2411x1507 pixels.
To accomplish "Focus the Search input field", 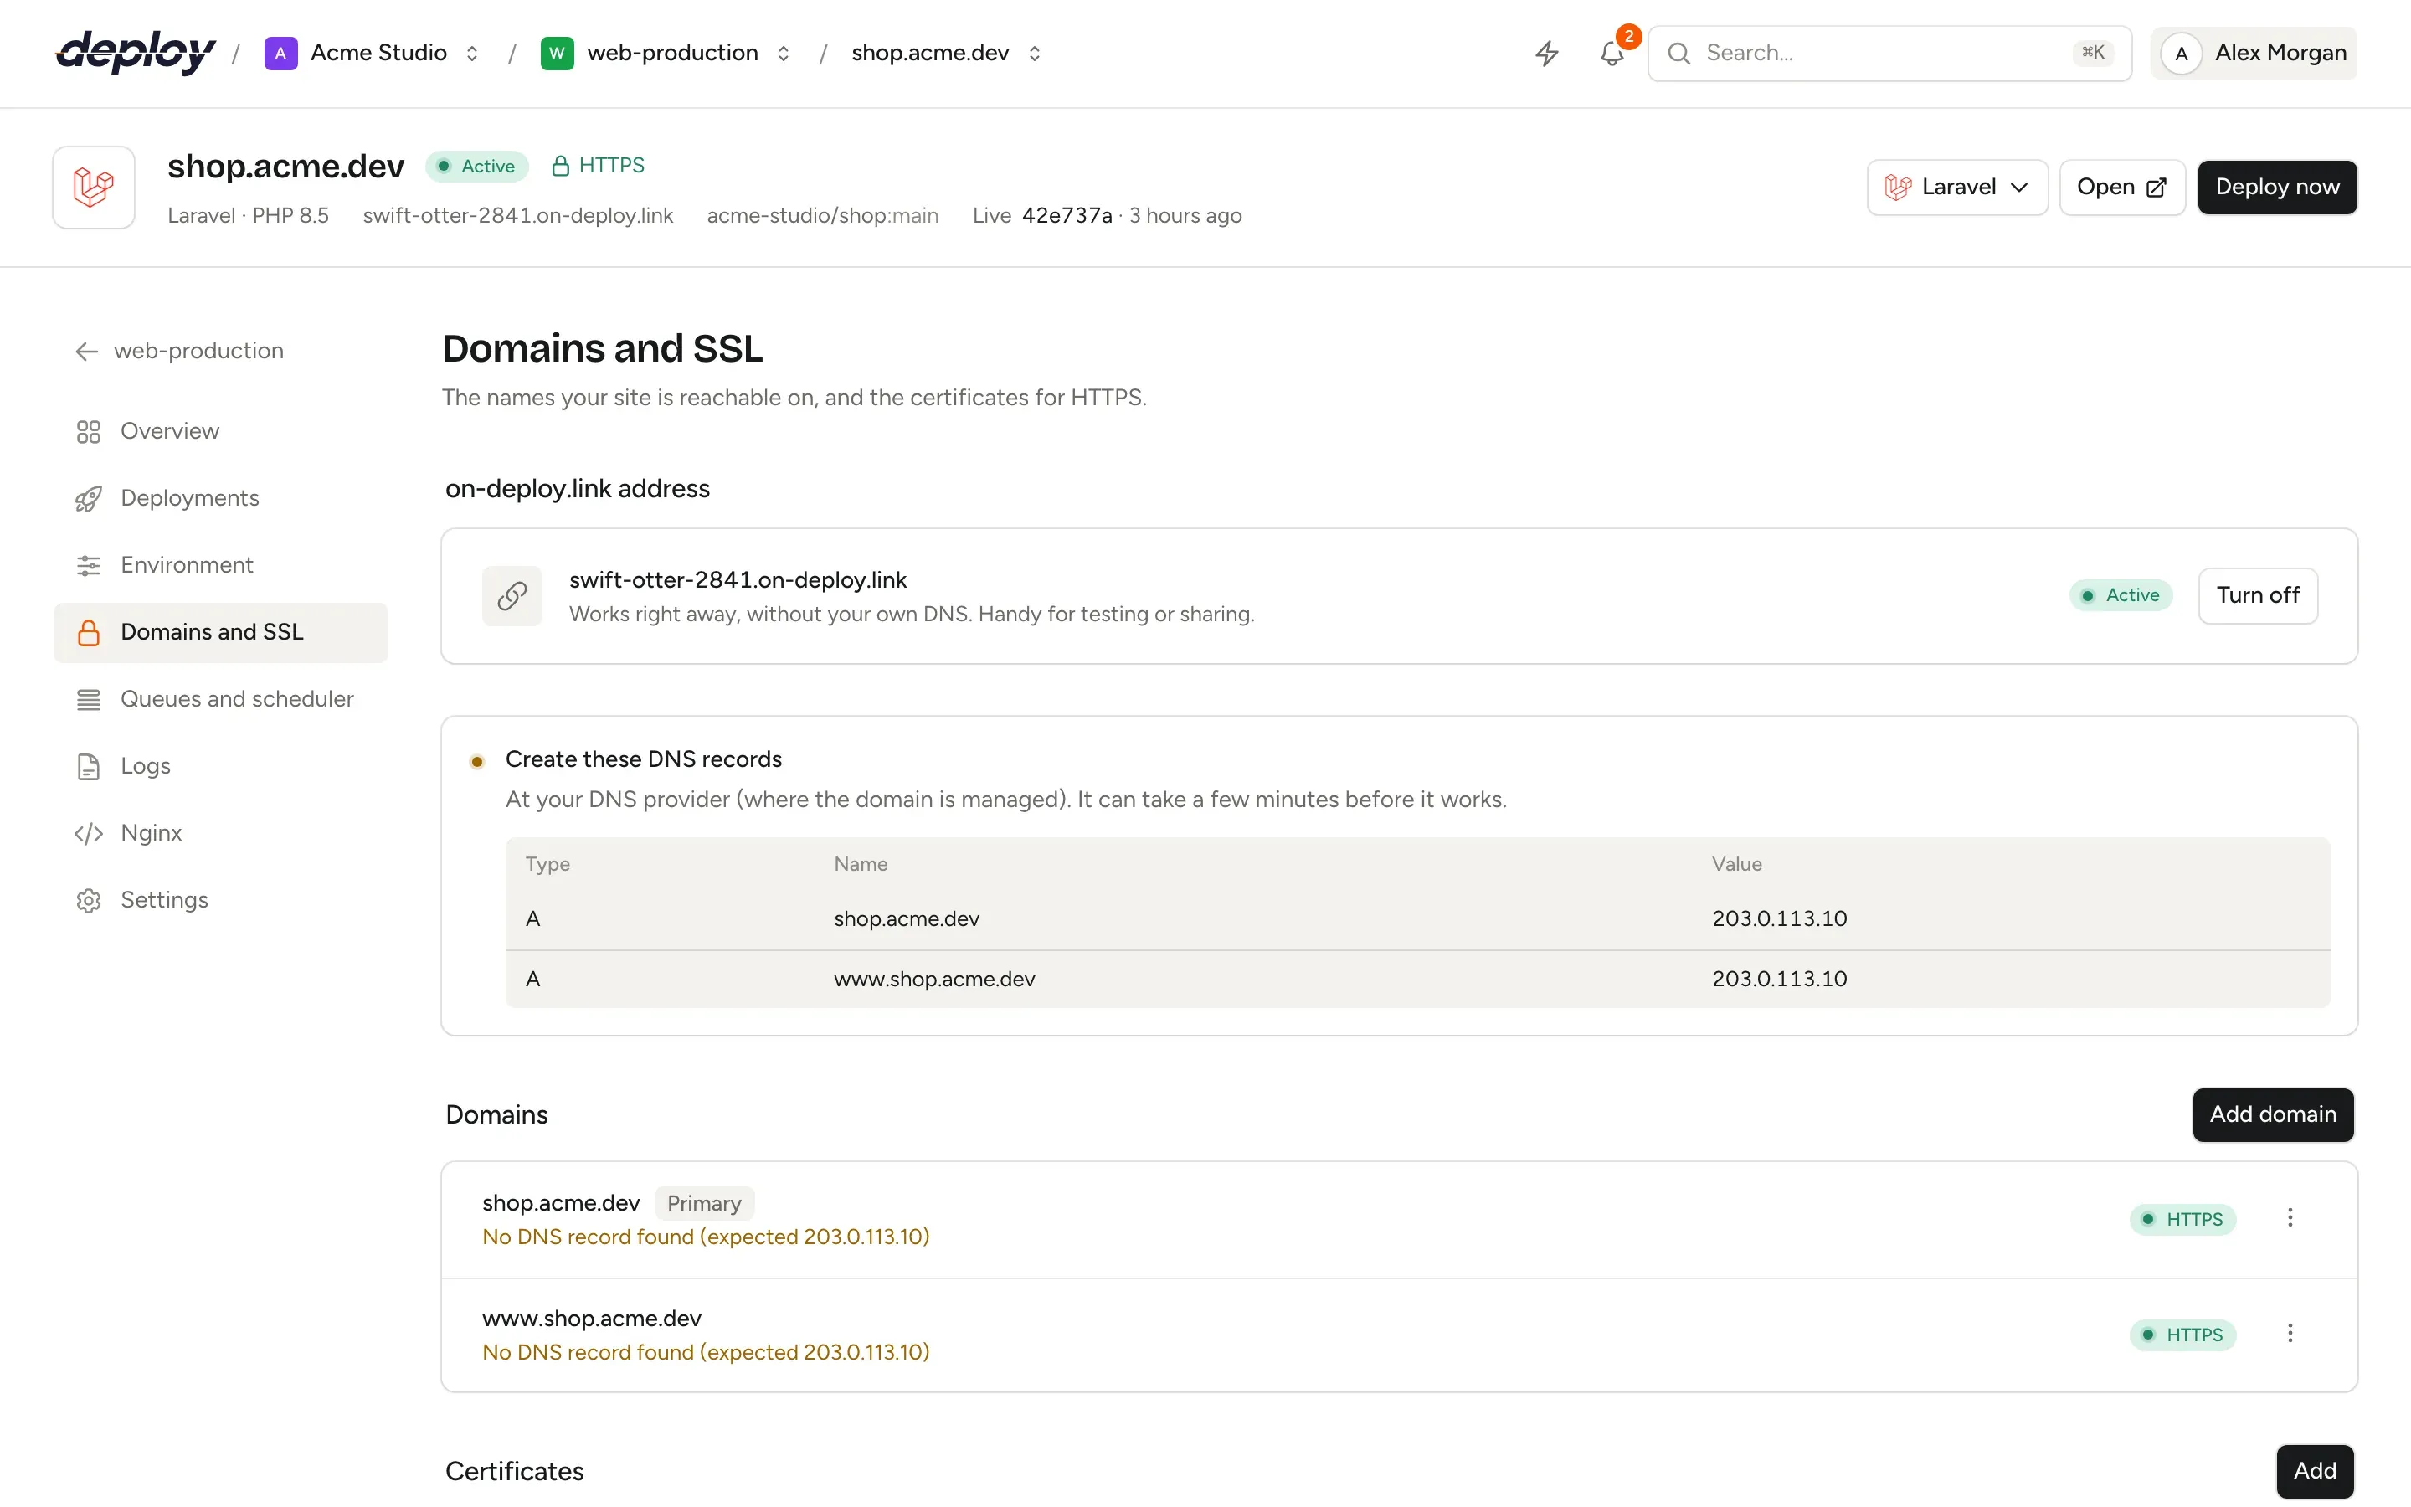I will [1889, 53].
